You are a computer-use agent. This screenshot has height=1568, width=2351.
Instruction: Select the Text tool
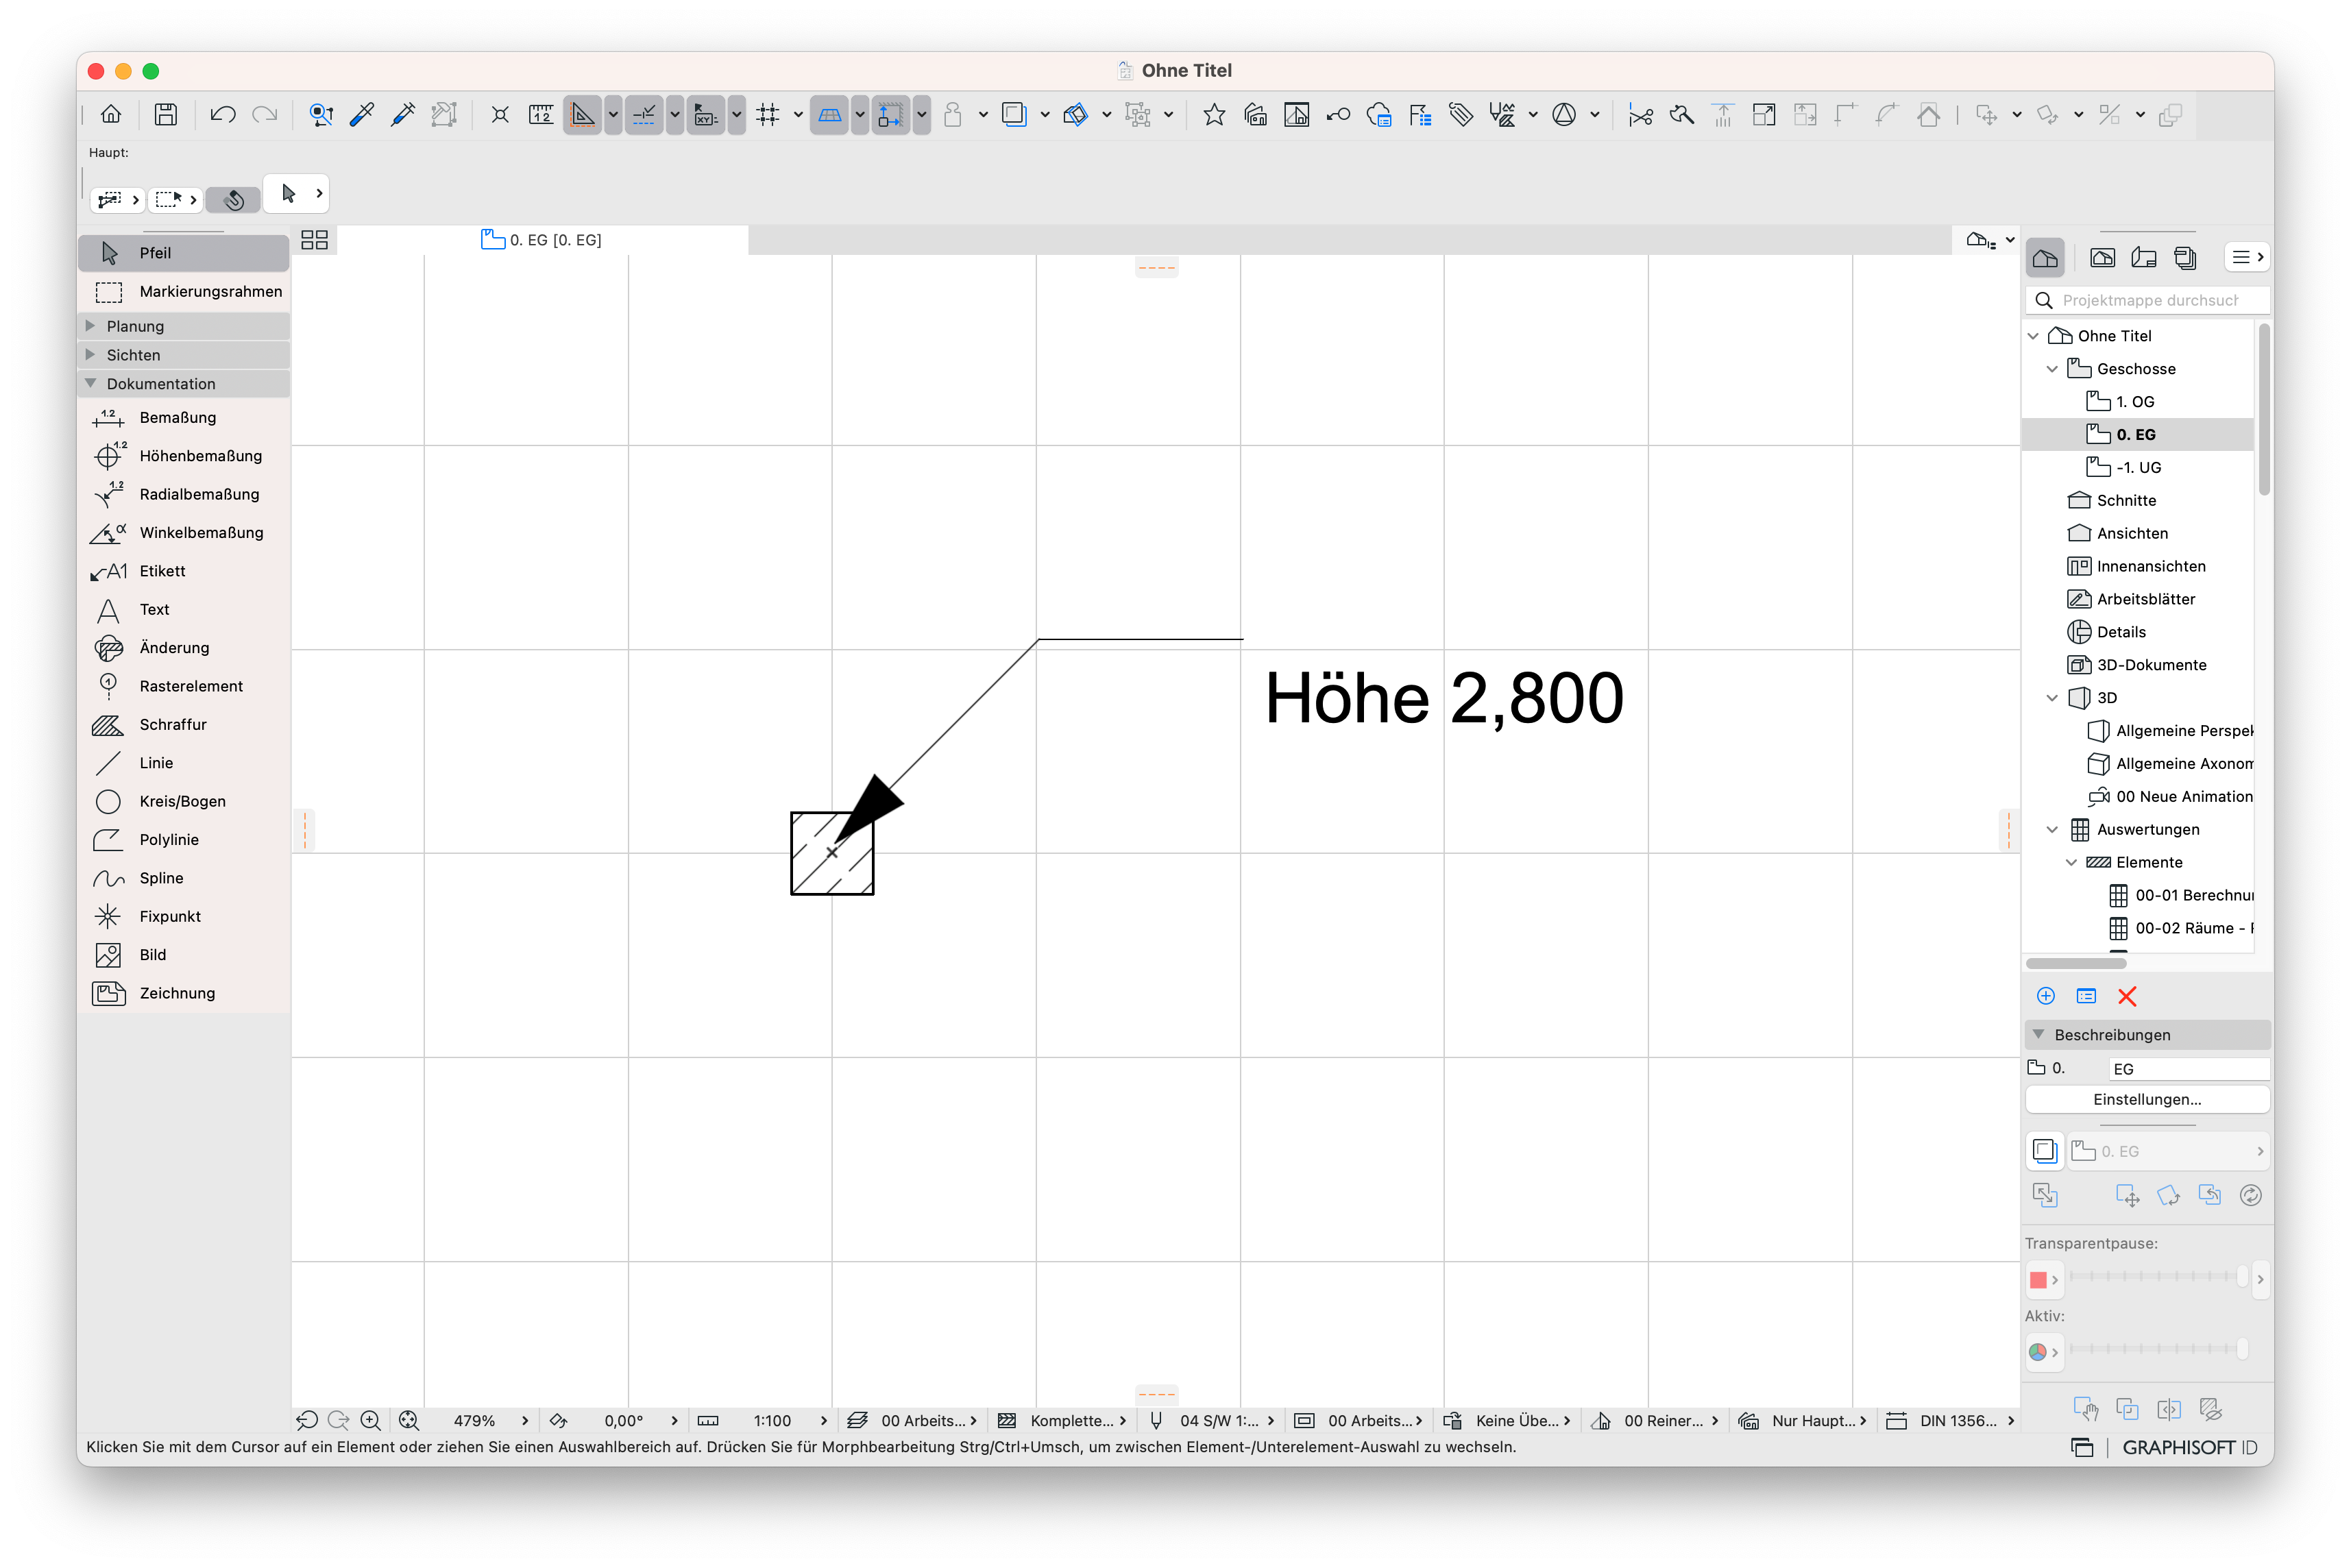click(184, 609)
